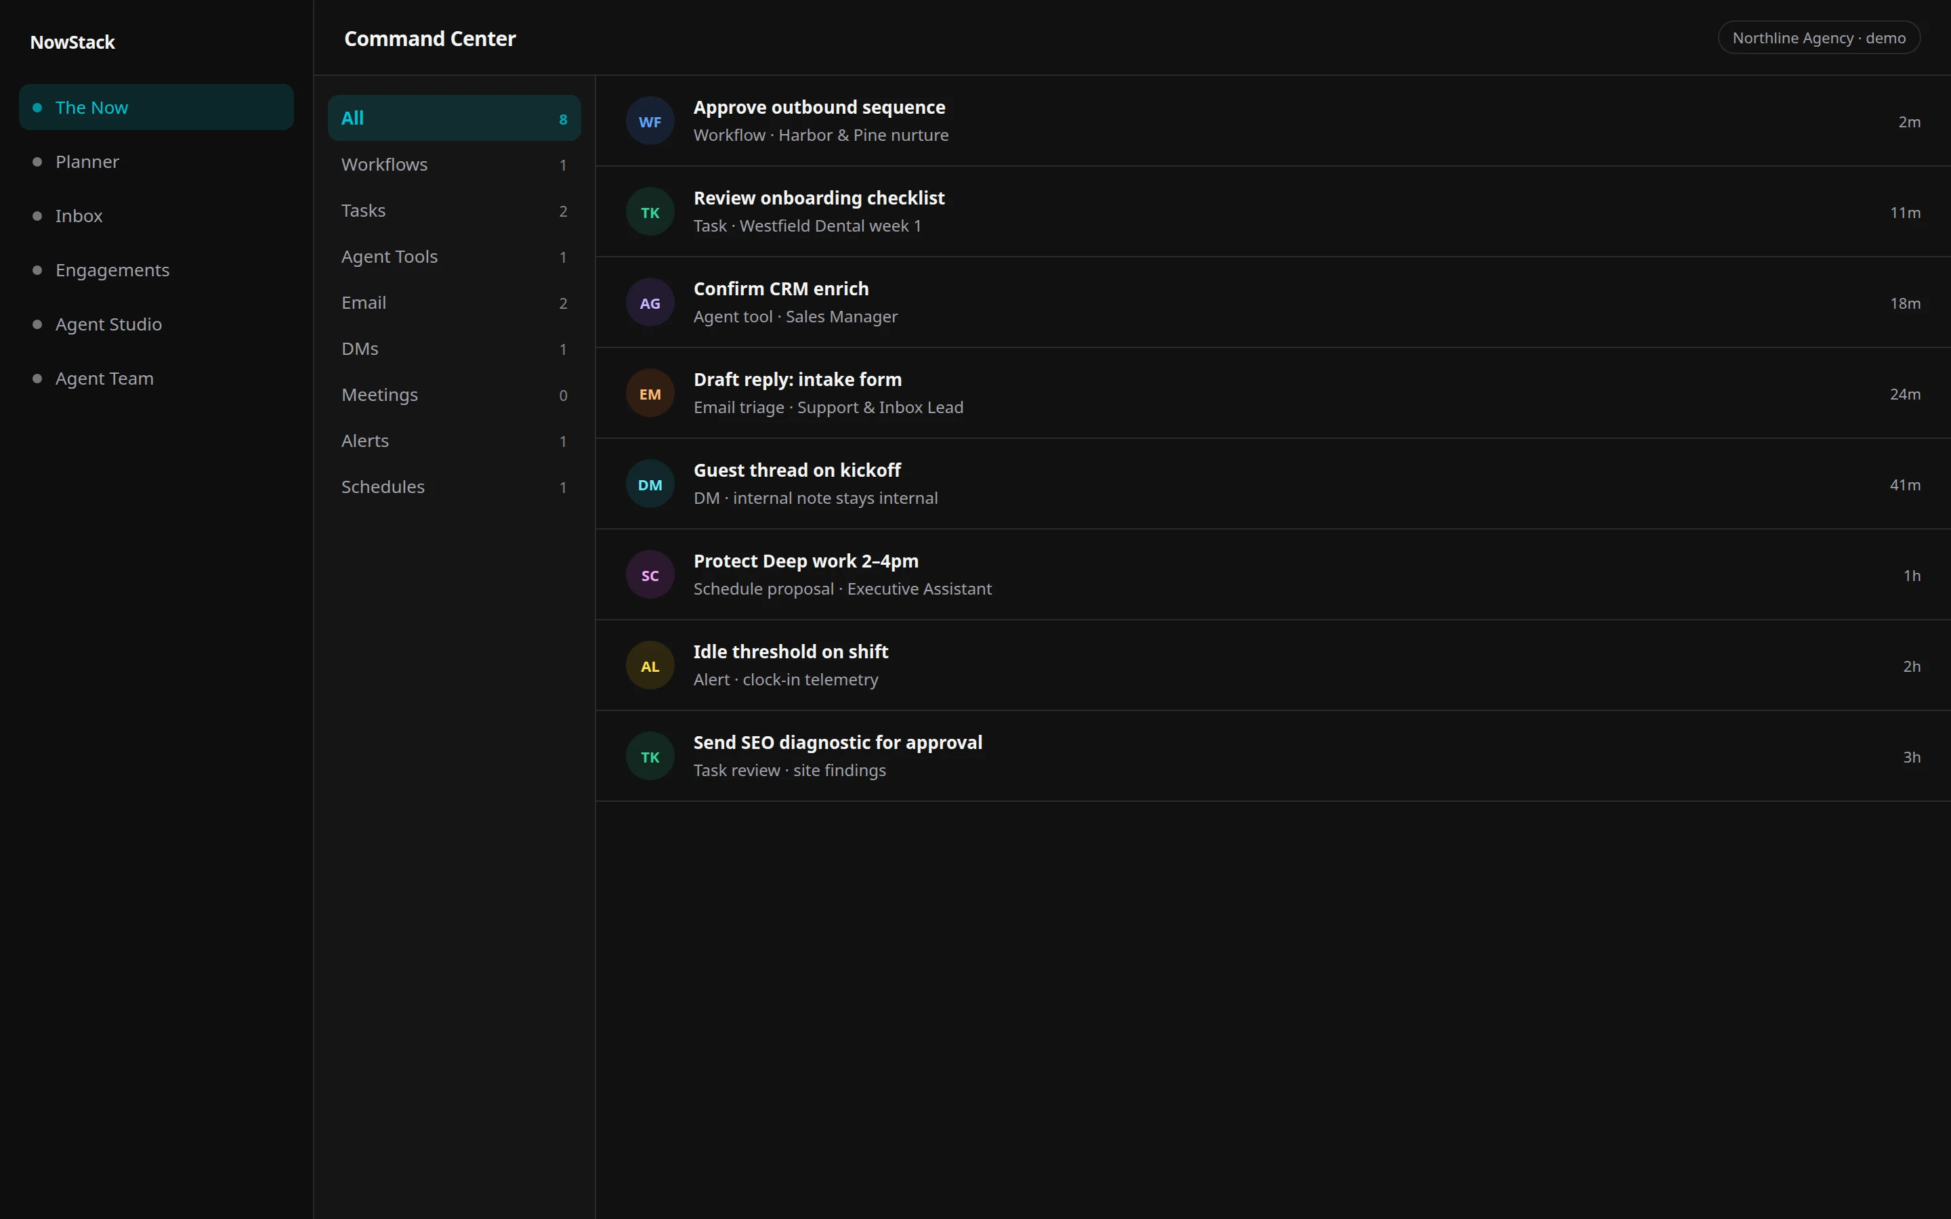1951x1219 pixels.
Task: Click subtitle Task · Westfield Dental week 1
Action: 807,226
